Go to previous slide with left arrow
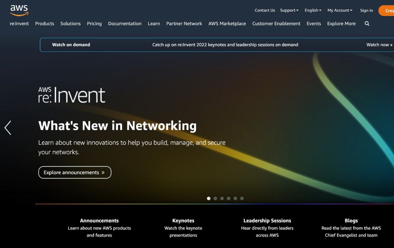 click(x=8, y=128)
